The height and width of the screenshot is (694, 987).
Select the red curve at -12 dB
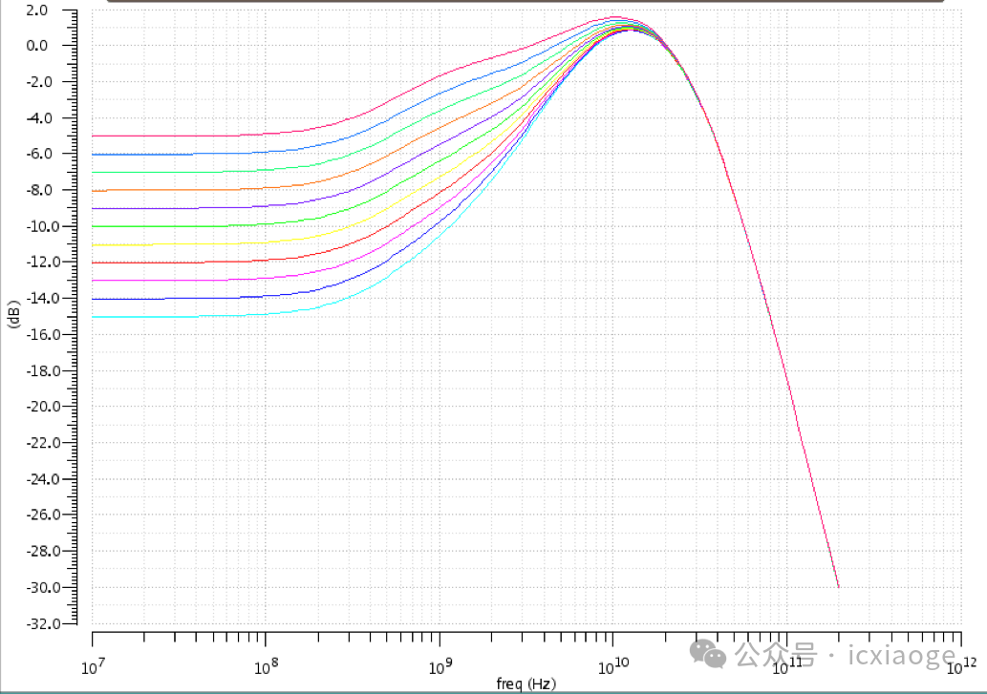[x=191, y=262]
